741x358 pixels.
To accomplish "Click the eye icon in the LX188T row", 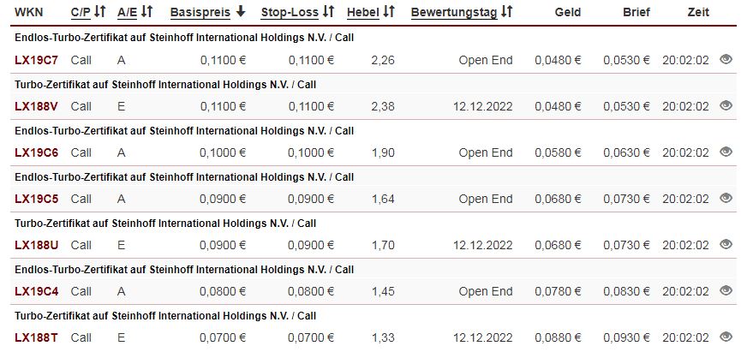I will click(x=726, y=337).
